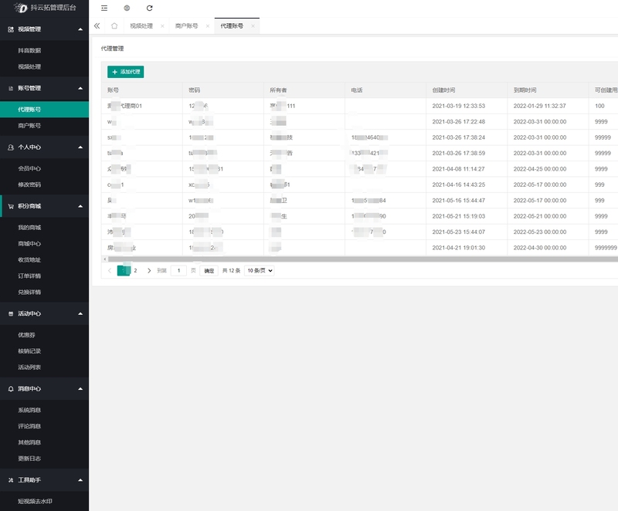The image size is (618, 511).
Task: Open 修改密码 in the sidebar
Action: pos(29,184)
